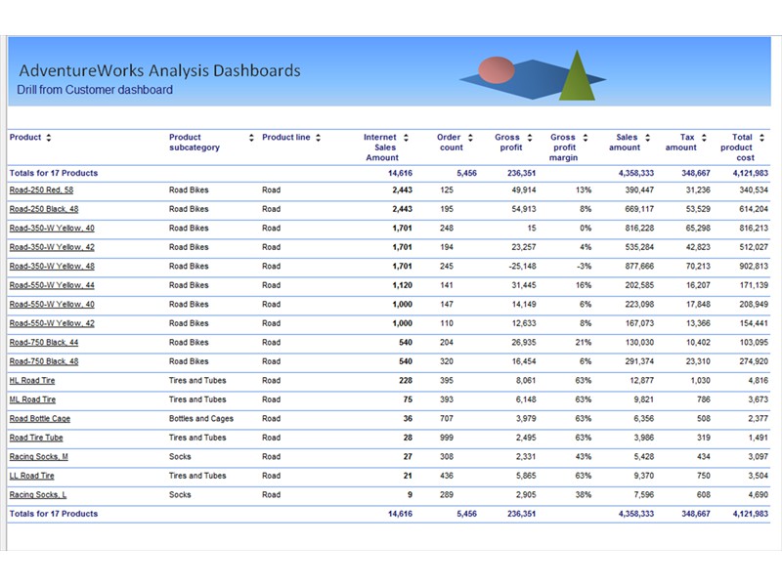
Task: Open the Racing Socks, M link
Action: 39,457
